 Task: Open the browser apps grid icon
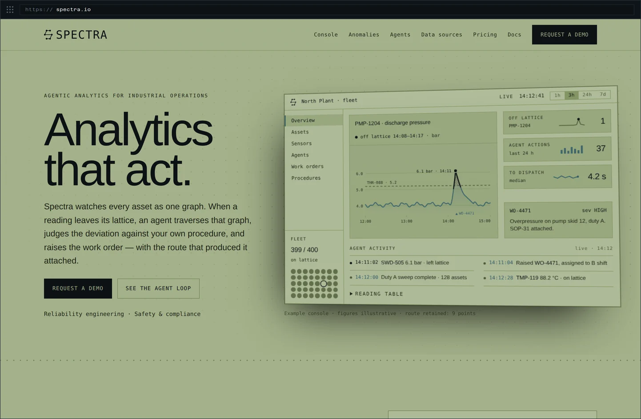point(10,9)
